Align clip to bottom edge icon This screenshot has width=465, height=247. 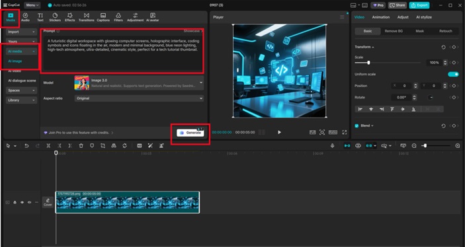[x=413, y=109]
